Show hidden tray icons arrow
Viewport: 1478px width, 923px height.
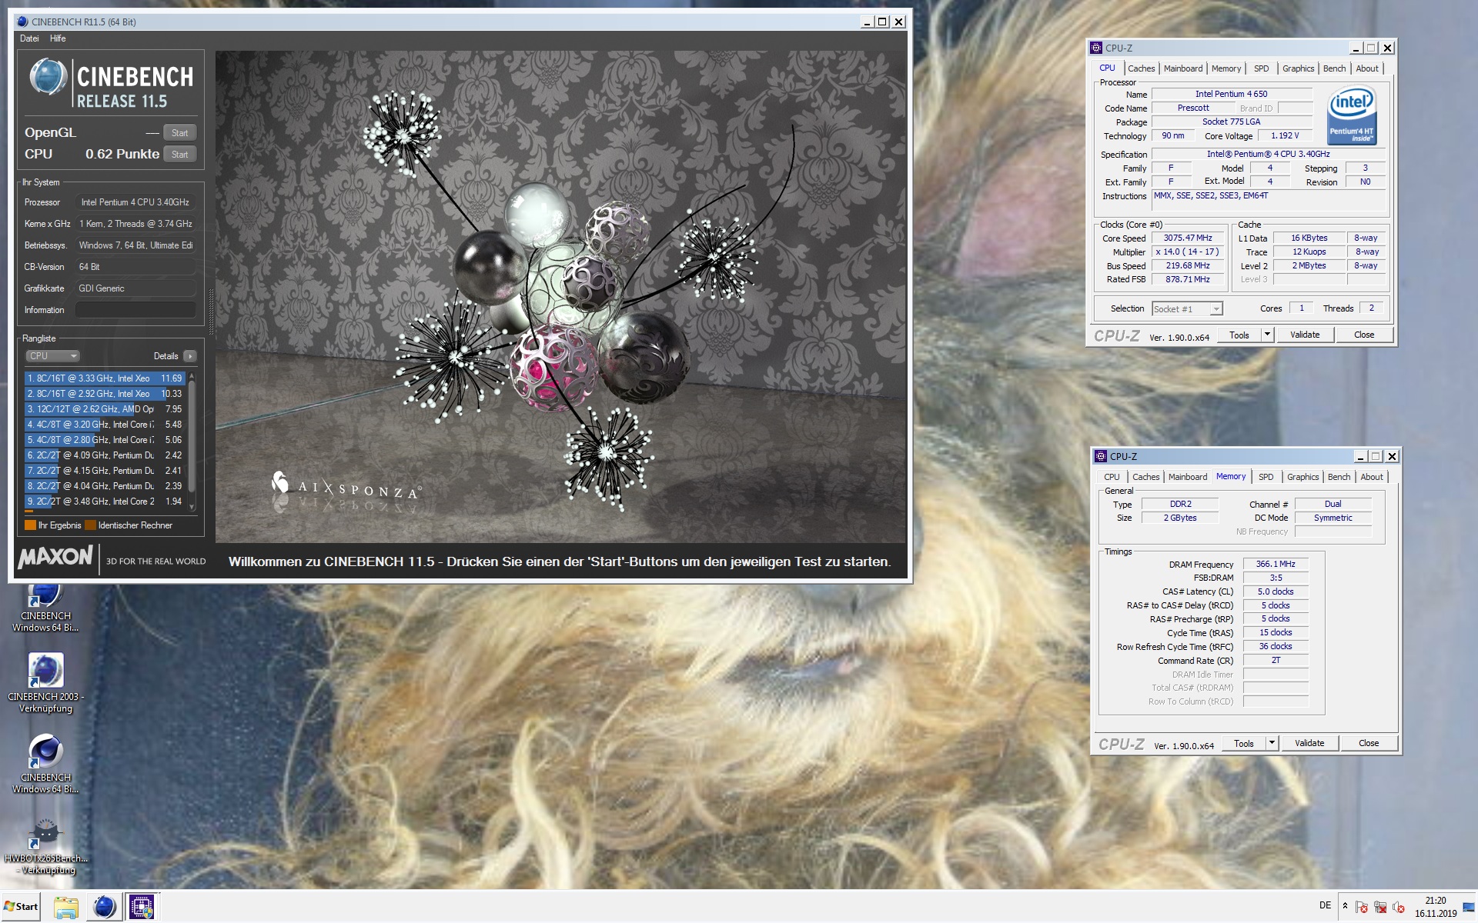pyautogui.click(x=1345, y=906)
